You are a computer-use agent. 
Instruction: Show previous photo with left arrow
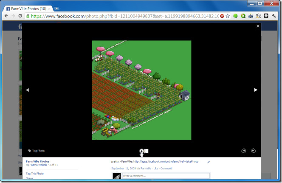[x=27, y=90]
